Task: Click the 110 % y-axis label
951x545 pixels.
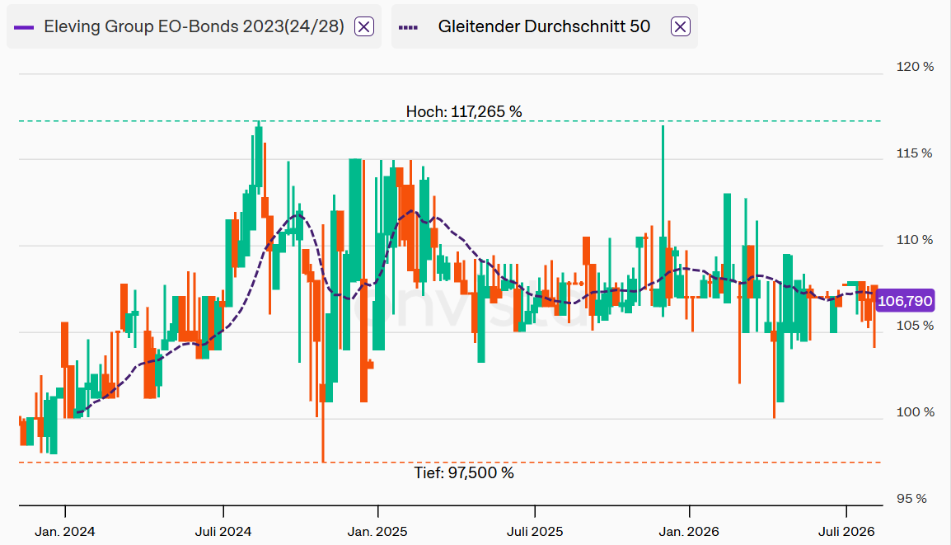Action: pyautogui.click(x=915, y=240)
